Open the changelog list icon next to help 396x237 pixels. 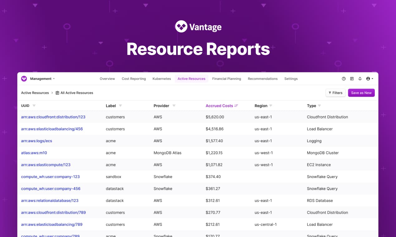352,79
